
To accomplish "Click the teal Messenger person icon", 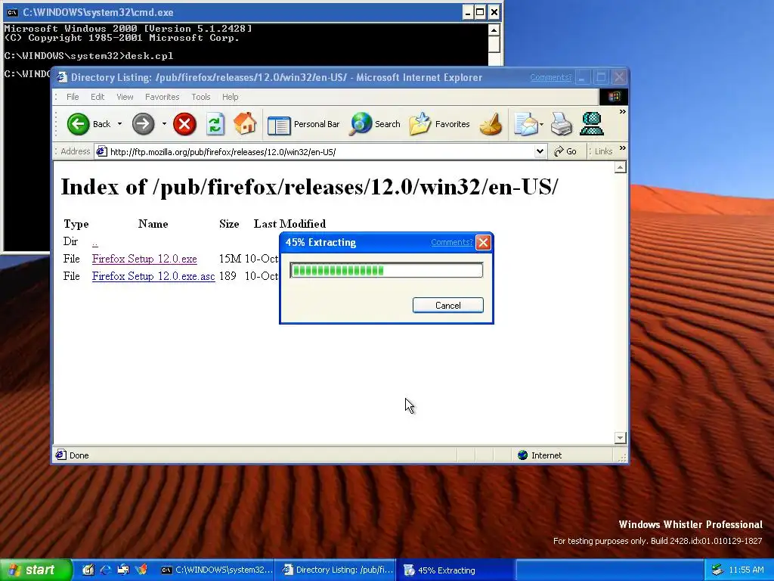I will [x=591, y=124].
